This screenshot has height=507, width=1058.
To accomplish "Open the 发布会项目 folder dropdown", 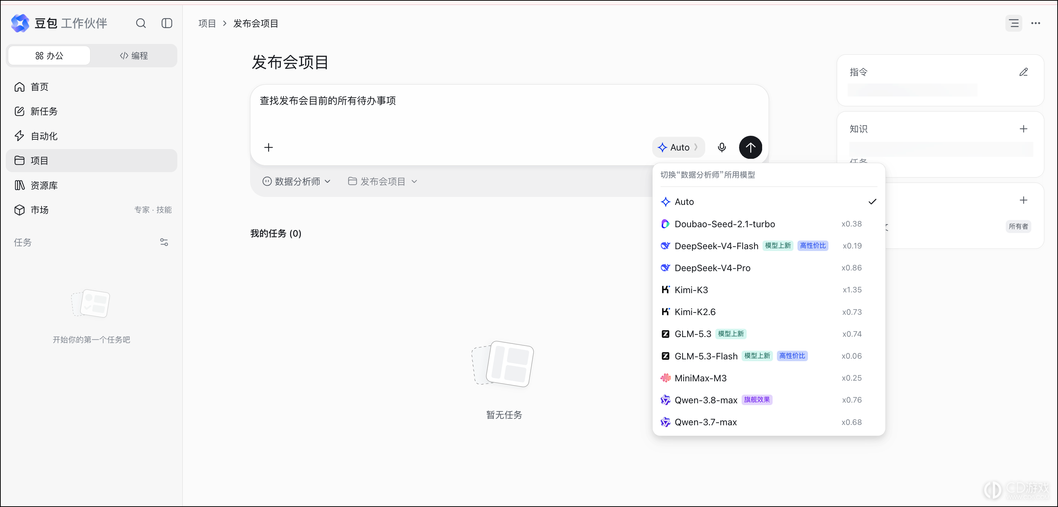I will tap(383, 181).
